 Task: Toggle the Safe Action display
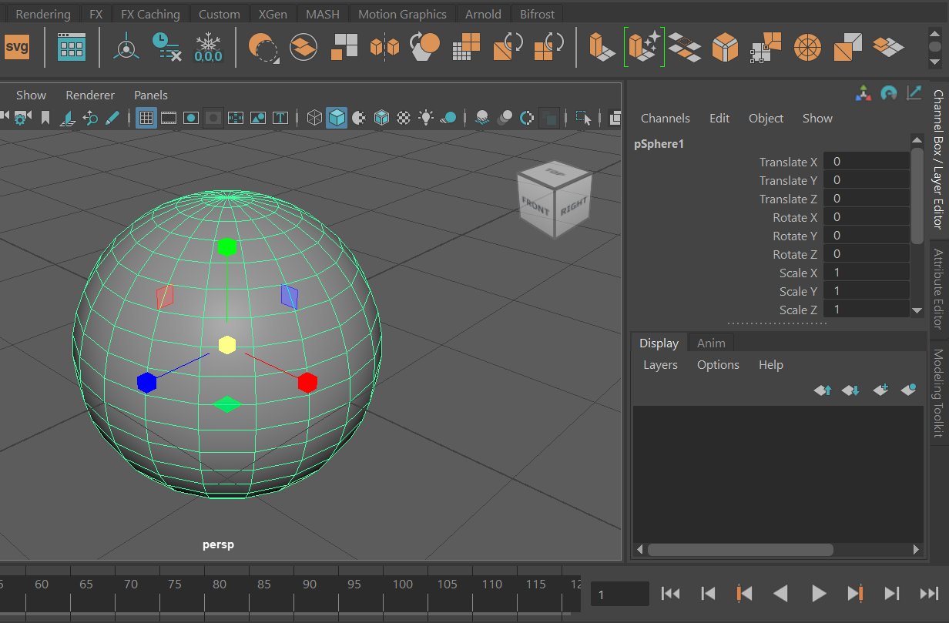258,118
